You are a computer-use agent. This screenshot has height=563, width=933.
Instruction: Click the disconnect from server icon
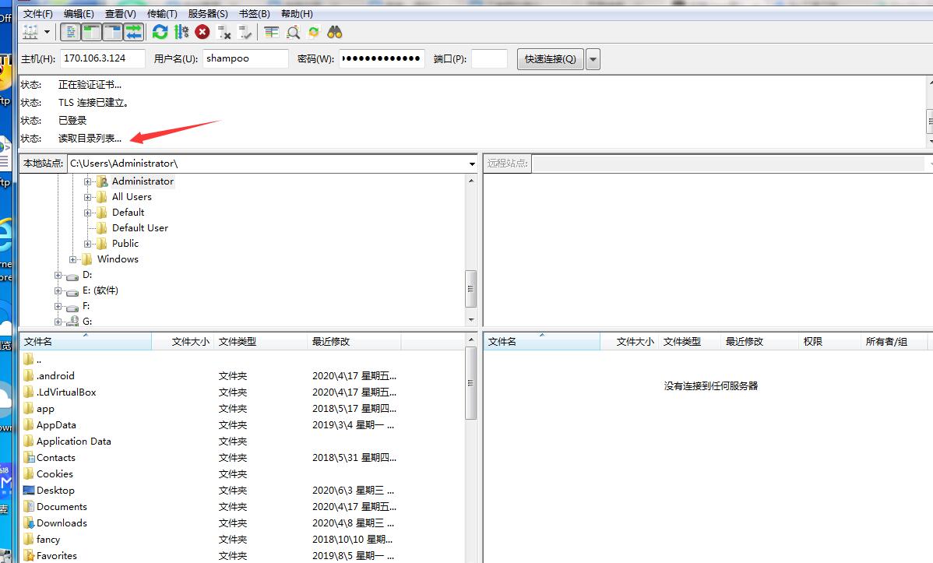click(x=224, y=32)
